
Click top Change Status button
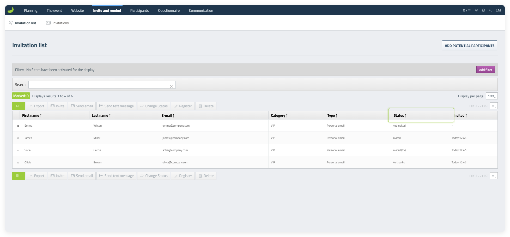coord(154,106)
